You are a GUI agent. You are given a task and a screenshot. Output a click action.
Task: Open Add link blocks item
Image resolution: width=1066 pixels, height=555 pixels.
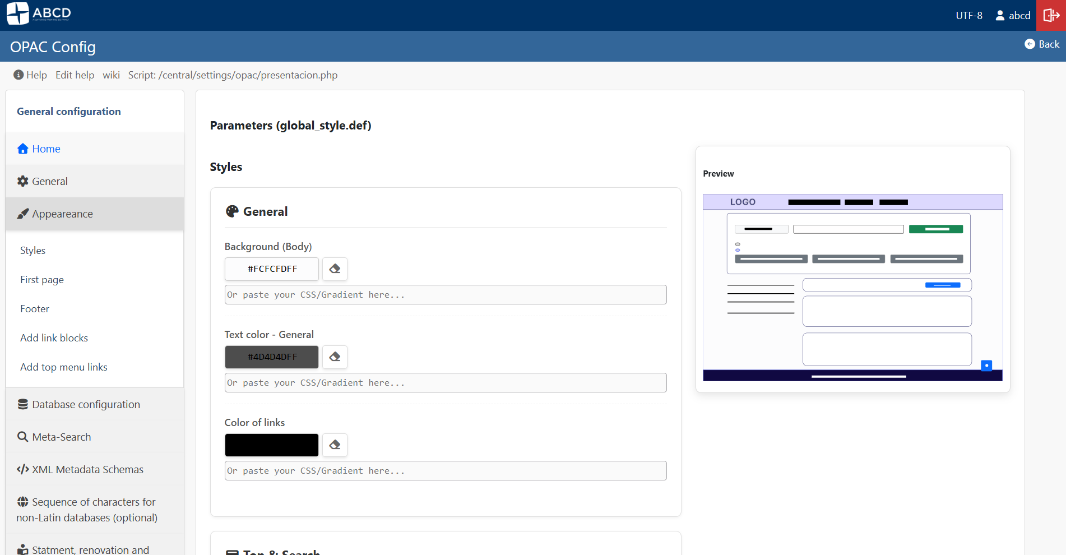(x=54, y=338)
